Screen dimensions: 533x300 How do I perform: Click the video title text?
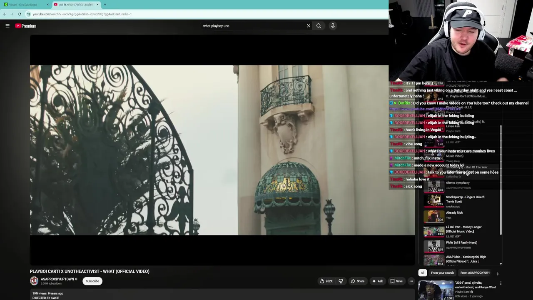tap(90, 272)
